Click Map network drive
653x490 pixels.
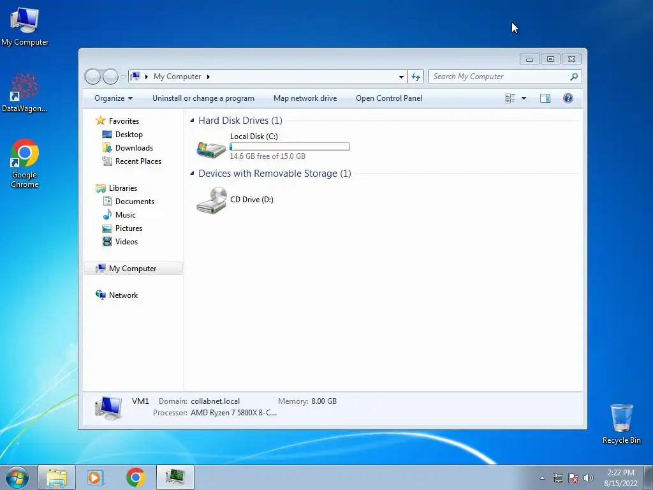(x=305, y=98)
